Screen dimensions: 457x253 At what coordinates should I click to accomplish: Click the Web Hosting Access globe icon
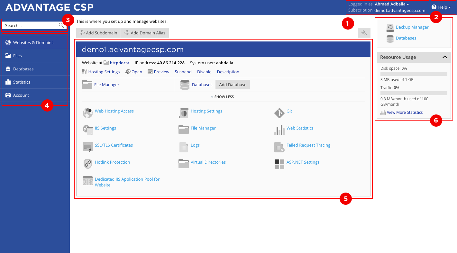tap(87, 113)
